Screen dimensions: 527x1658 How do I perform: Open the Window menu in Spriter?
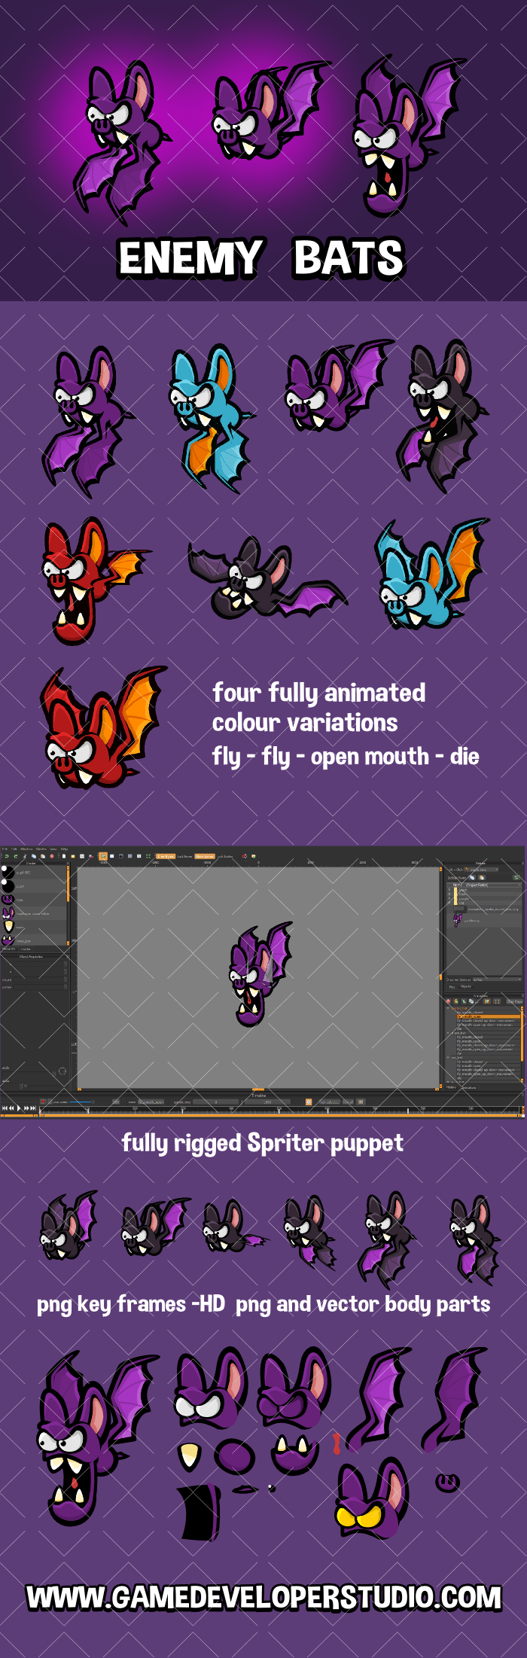click(x=26, y=849)
